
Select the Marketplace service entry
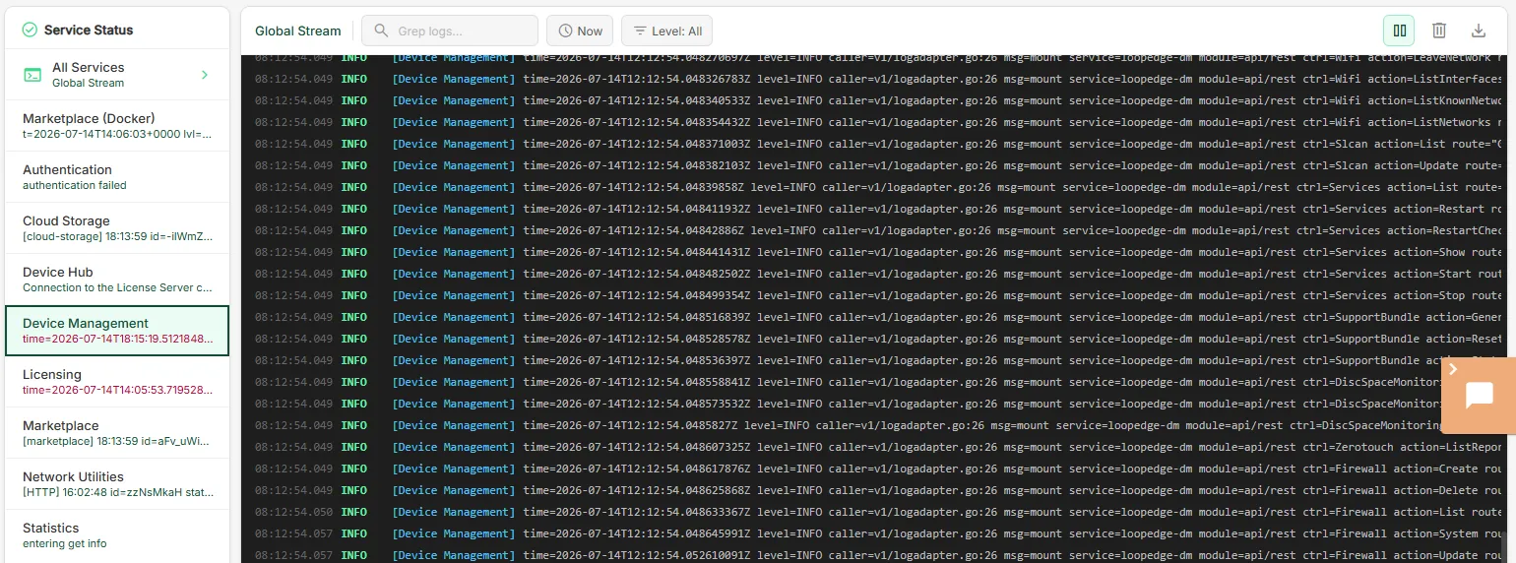117,433
